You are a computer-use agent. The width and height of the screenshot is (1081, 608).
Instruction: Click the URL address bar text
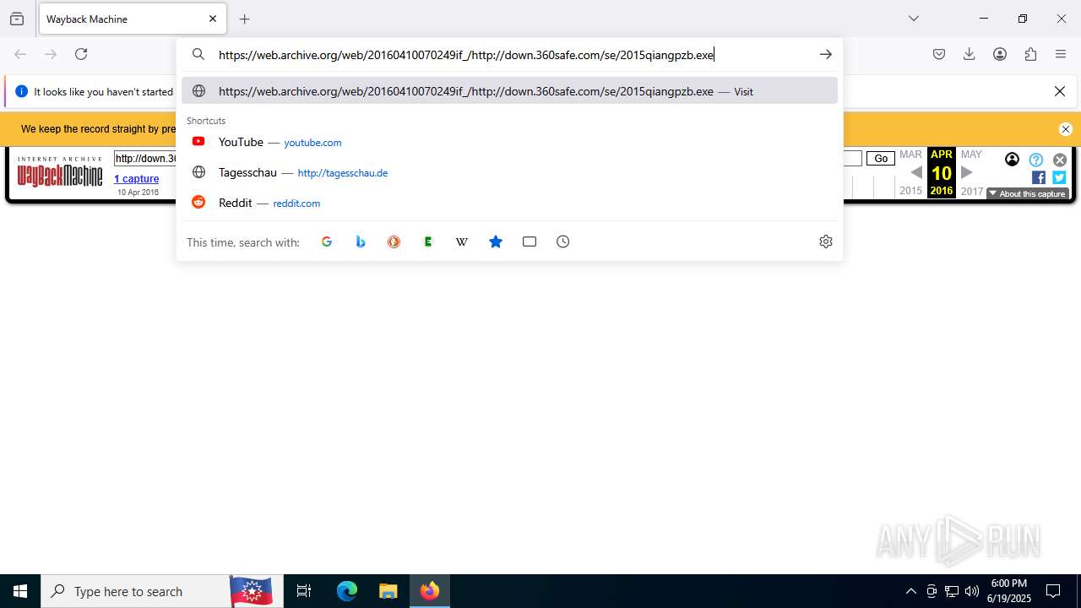point(466,55)
